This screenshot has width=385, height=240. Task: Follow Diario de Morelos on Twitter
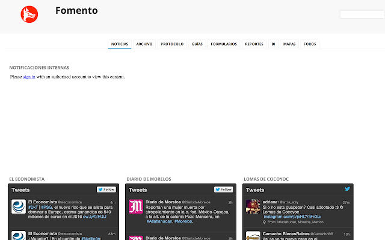click(x=224, y=190)
